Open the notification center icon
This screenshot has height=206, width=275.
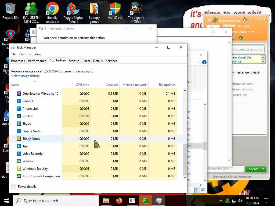(x=266, y=201)
